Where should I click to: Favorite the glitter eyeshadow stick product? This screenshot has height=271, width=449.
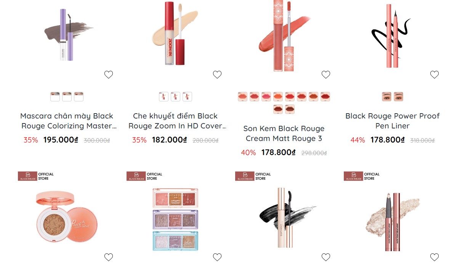[x=435, y=257]
